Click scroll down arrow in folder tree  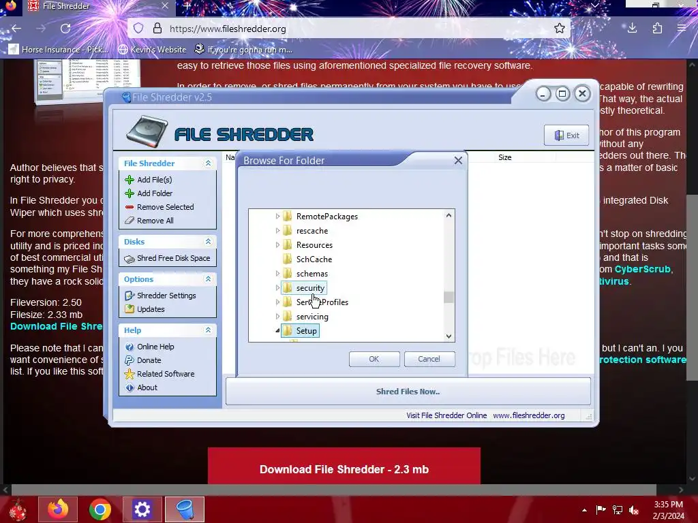[449, 336]
